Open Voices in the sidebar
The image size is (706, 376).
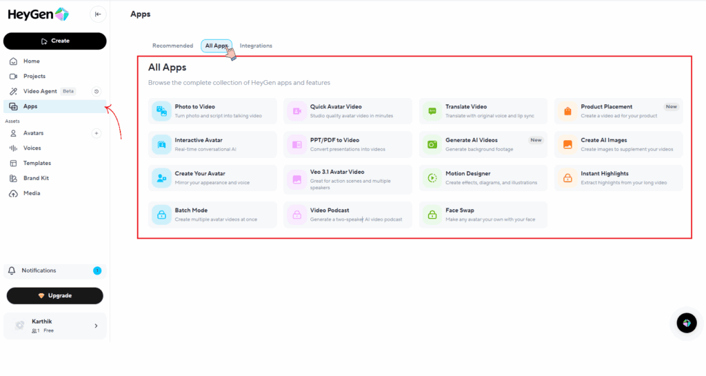[x=55, y=148]
